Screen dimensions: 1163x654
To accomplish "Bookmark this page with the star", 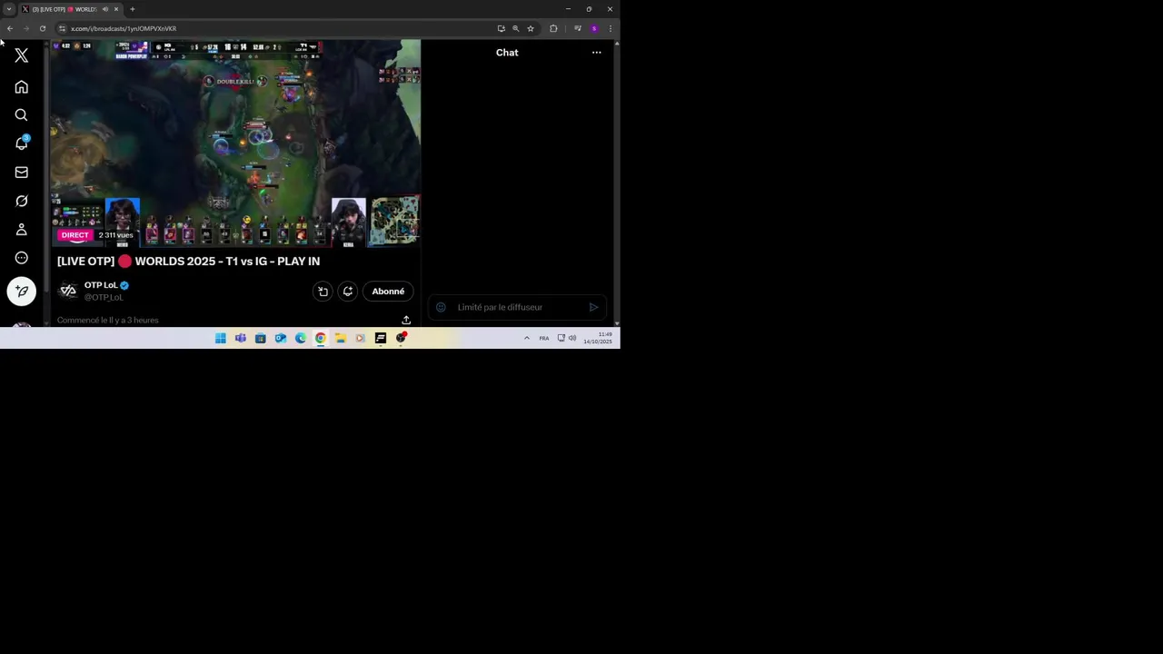I will pos(531,28).
